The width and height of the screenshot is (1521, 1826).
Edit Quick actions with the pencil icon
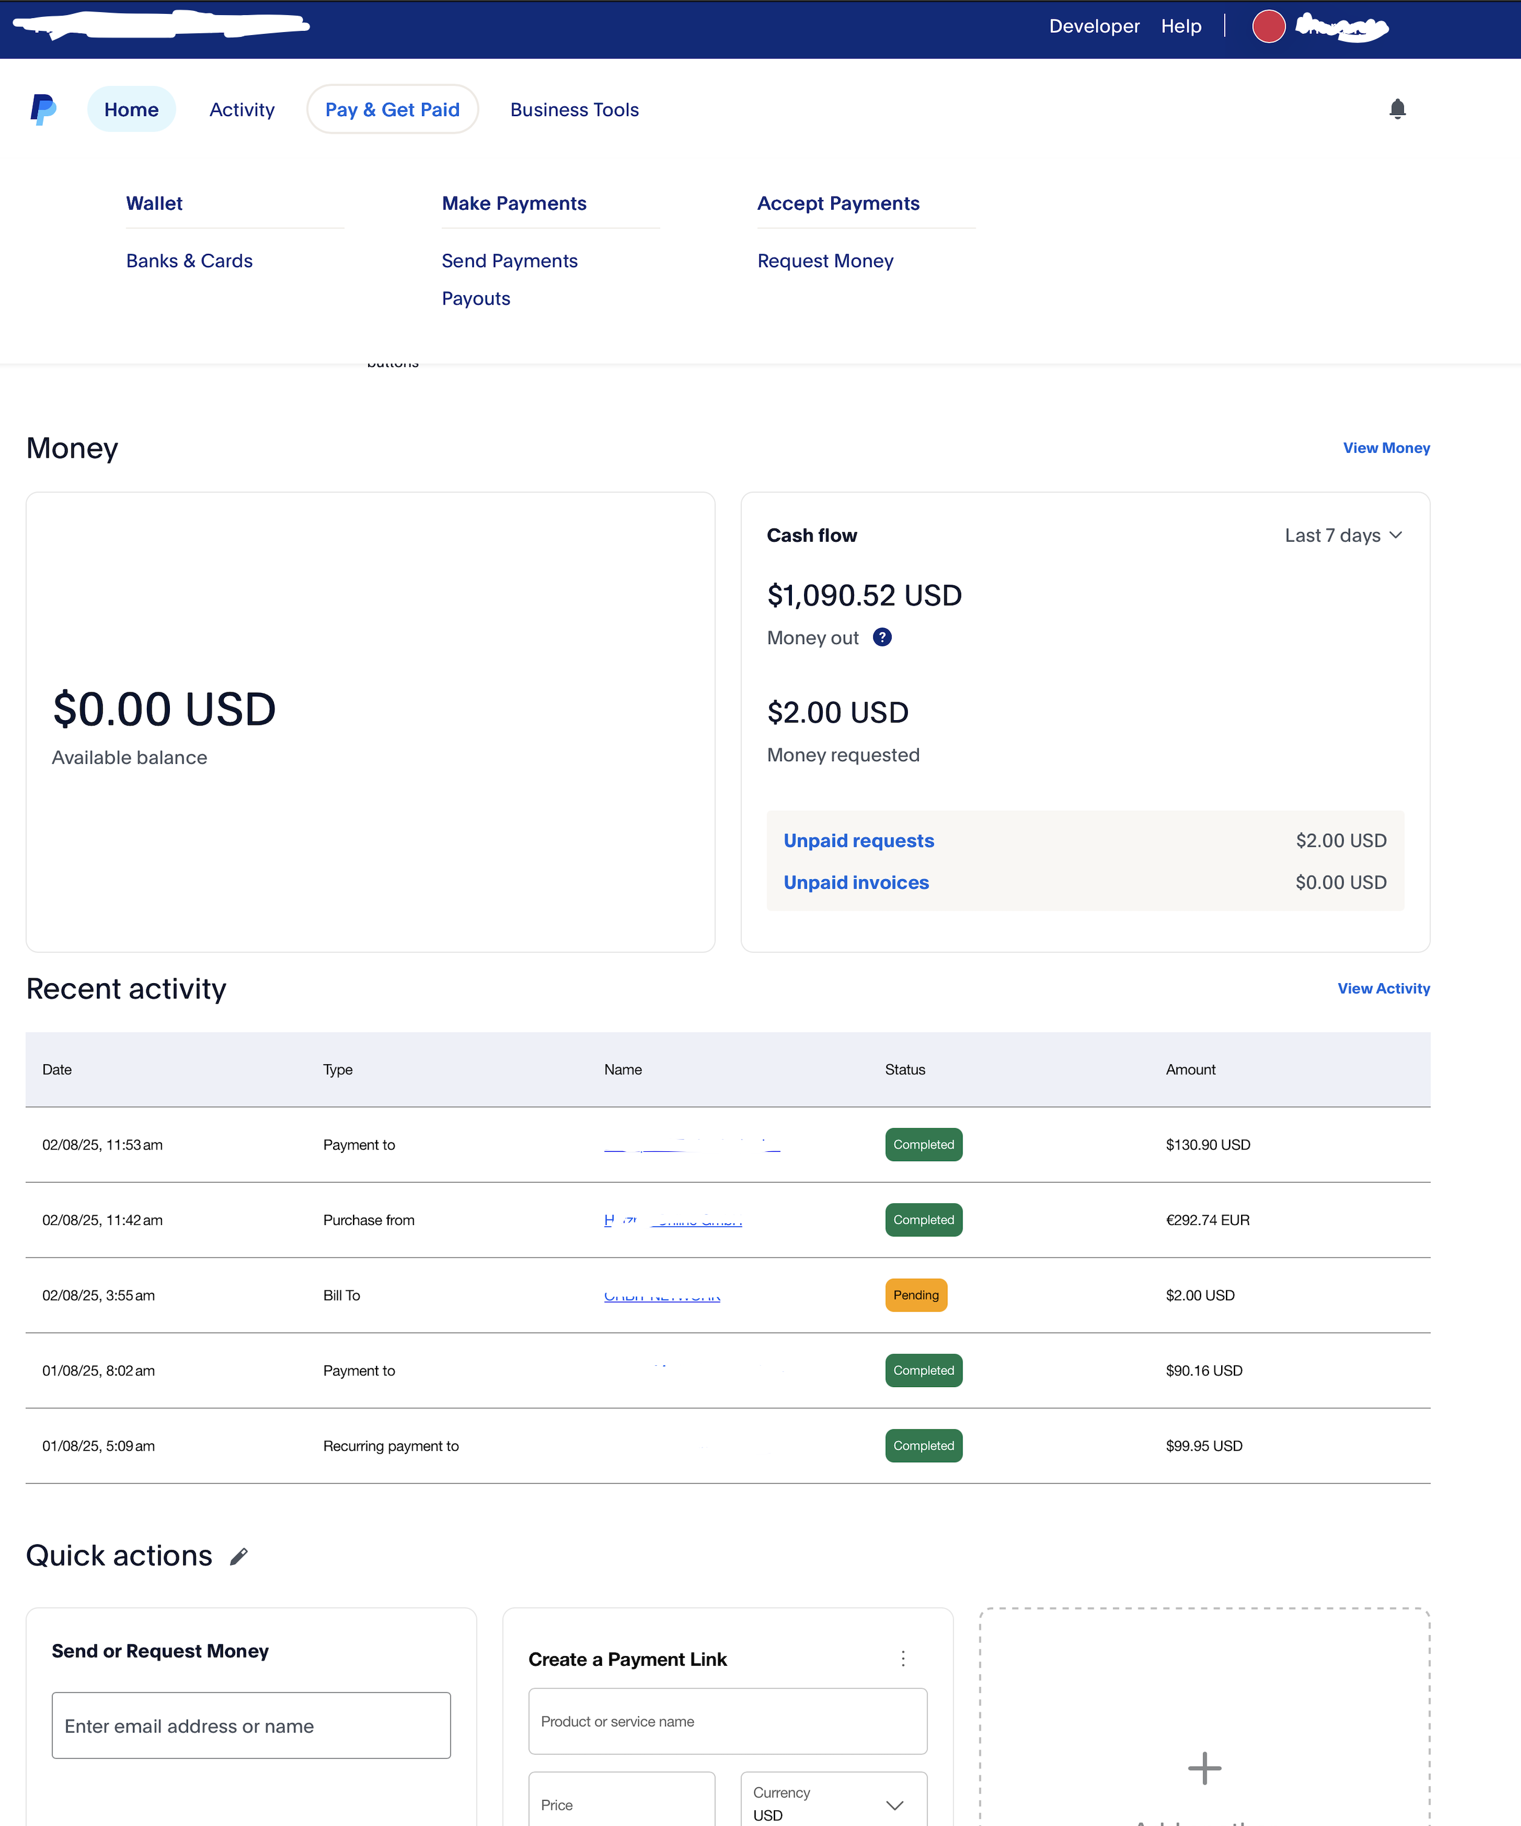point(239,1556)
